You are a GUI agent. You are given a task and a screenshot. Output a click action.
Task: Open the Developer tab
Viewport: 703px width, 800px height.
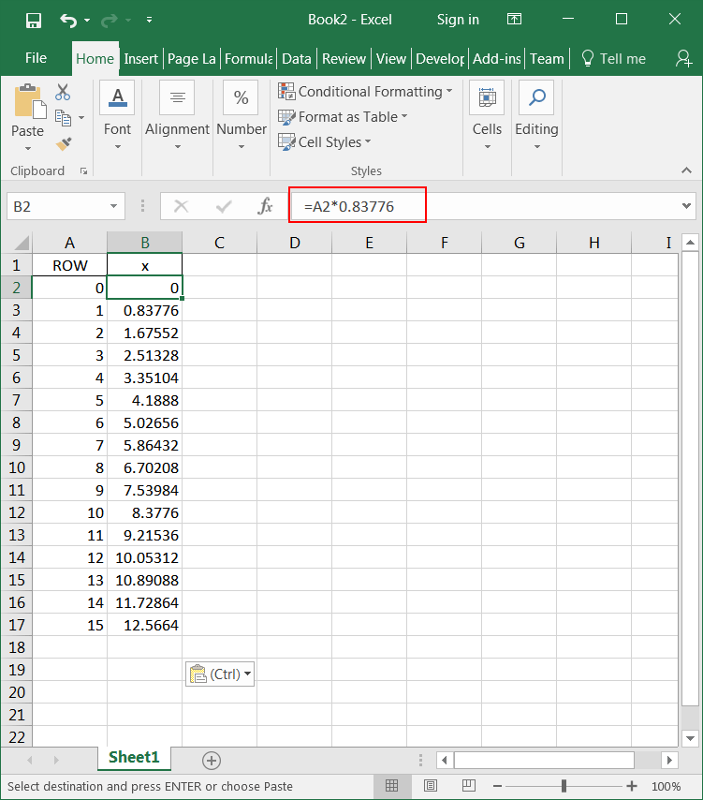click(x=440, y=59)
